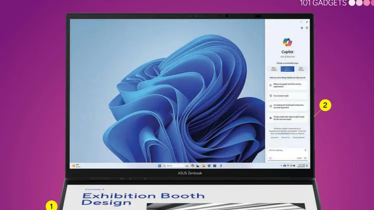Viewport: 374px width, 210px height.
Task: Open the Learn more link in Copilot
Action: point(275,138)
